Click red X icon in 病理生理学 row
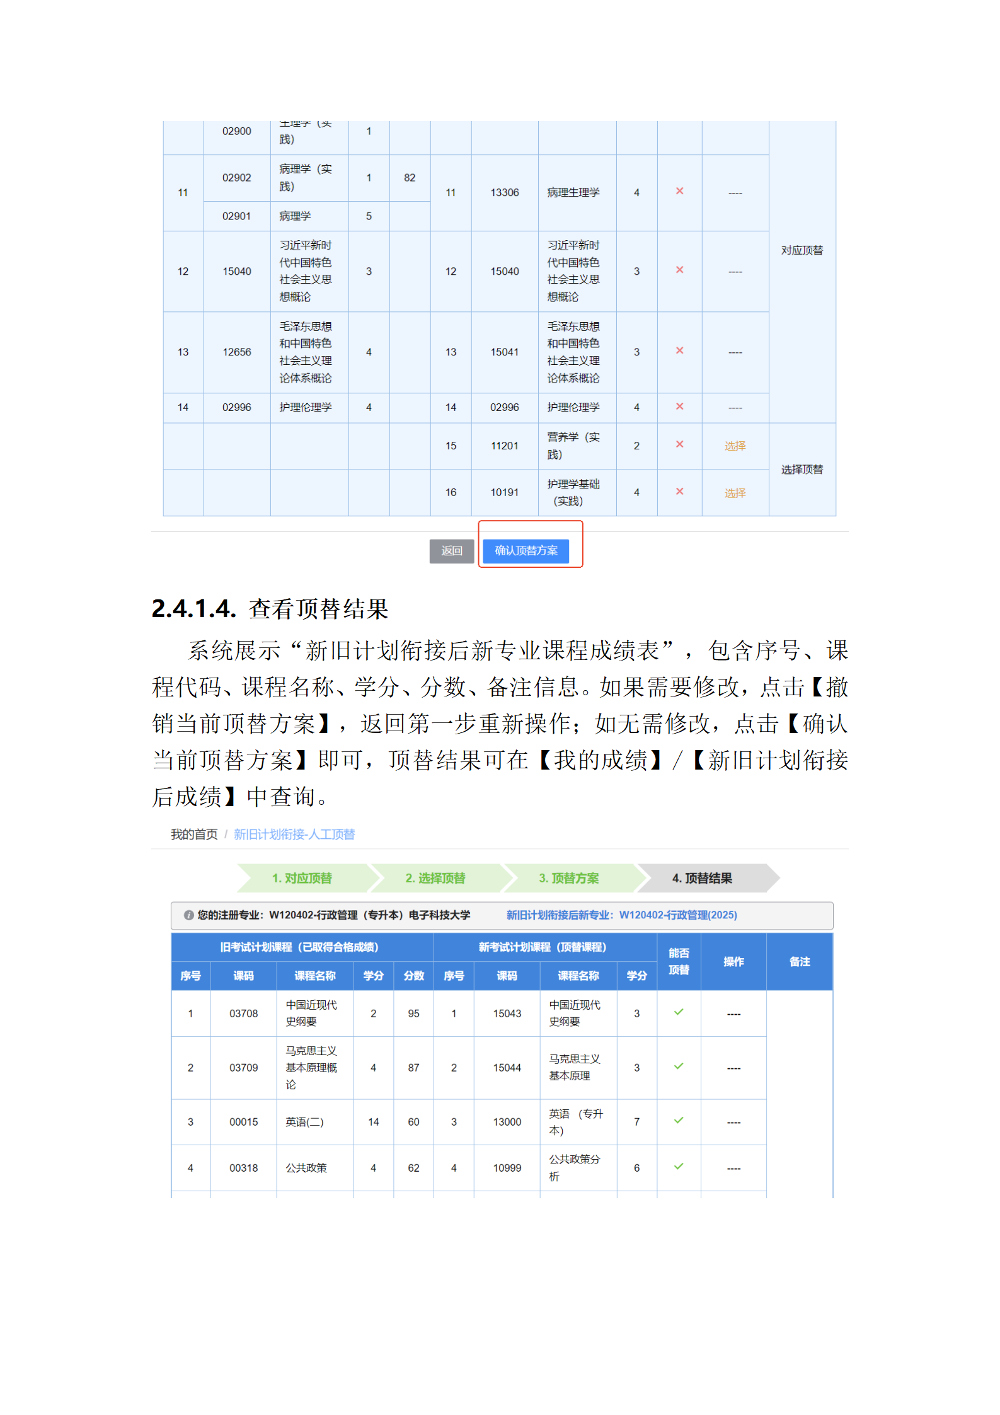The image size is (1000, 1415). coord(679,191)
